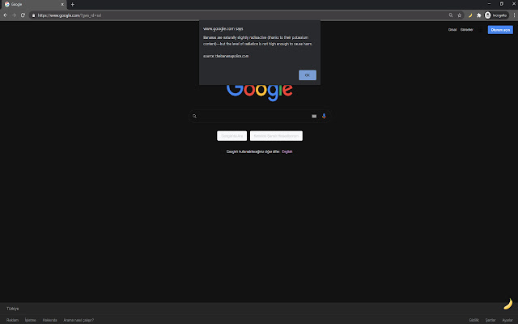
Task: Click the 'www.google.com says' dialog title
Action: [x=223, y=29]
